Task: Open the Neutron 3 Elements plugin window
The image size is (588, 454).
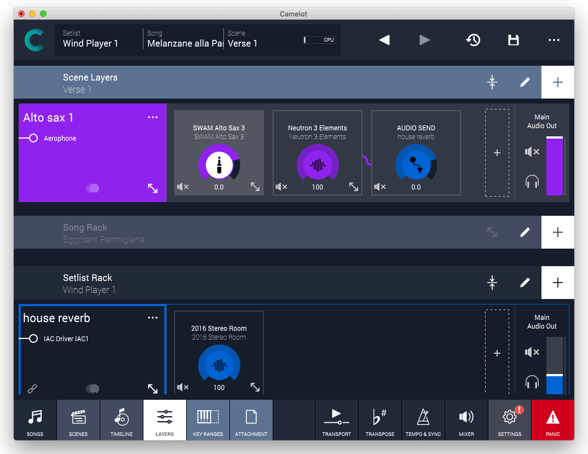Action: [x=354, y=187]
